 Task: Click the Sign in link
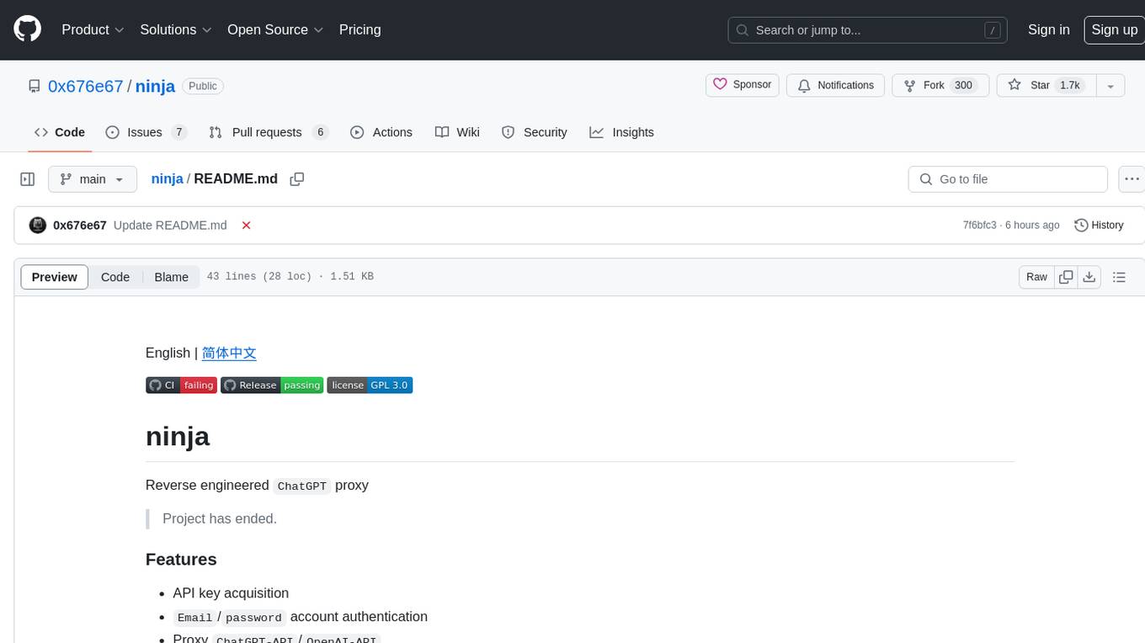pyautogui.click(x=1048, y=29)
